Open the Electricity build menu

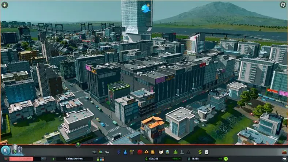tap(119, 152)
